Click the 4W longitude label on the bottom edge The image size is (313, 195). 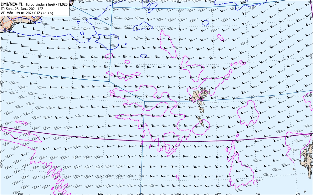click(258, 194)
